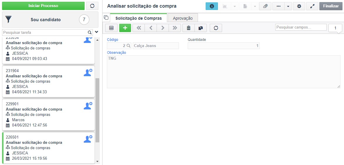344x165 pixels.
Task: Click the three-dots more options button
Action: pos(278,6)
